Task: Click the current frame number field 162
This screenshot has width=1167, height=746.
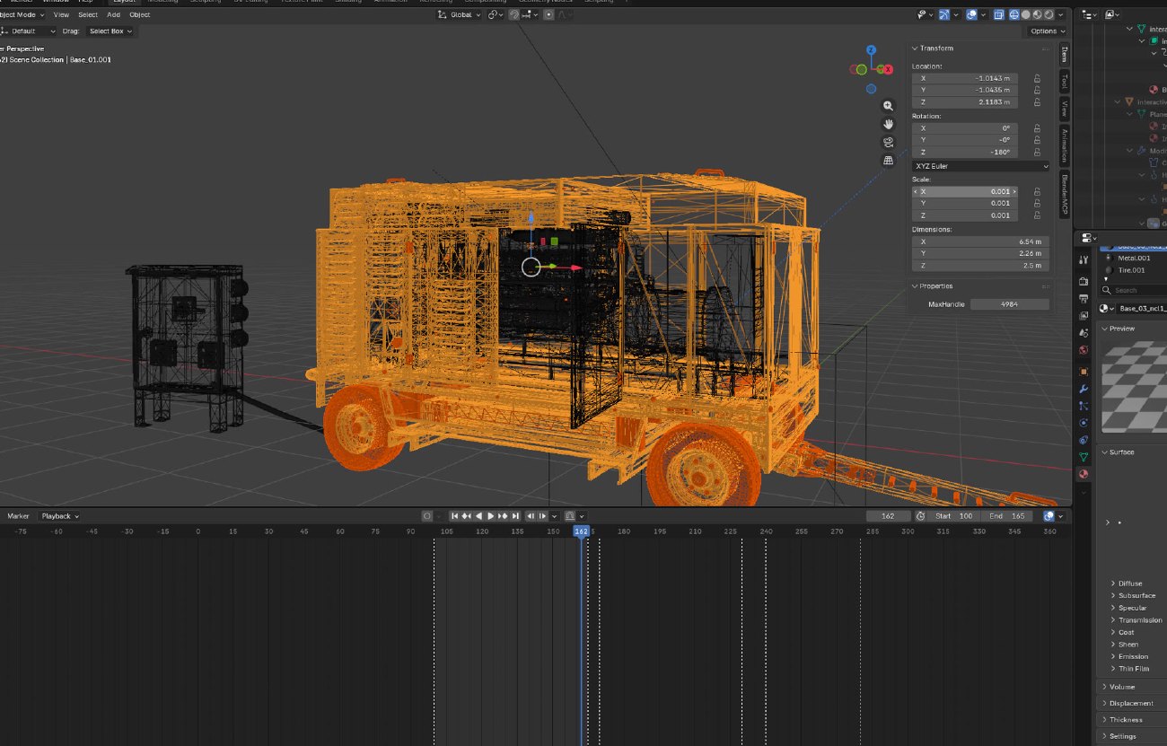Action: click(x=889, y=516)
